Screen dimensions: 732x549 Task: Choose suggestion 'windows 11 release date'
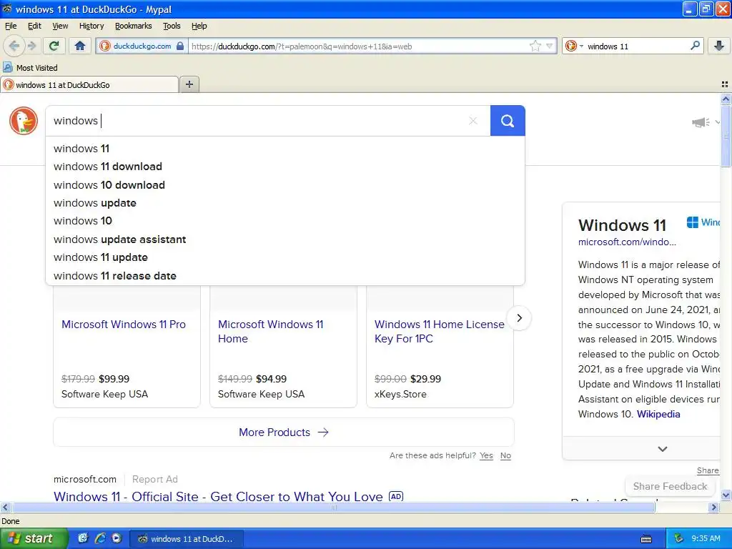(285, 276)
